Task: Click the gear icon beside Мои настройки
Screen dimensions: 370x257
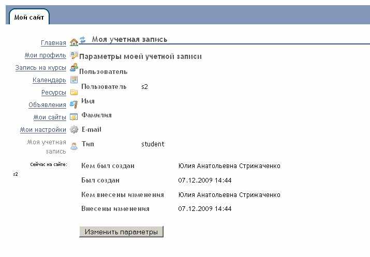Action: 74,129
